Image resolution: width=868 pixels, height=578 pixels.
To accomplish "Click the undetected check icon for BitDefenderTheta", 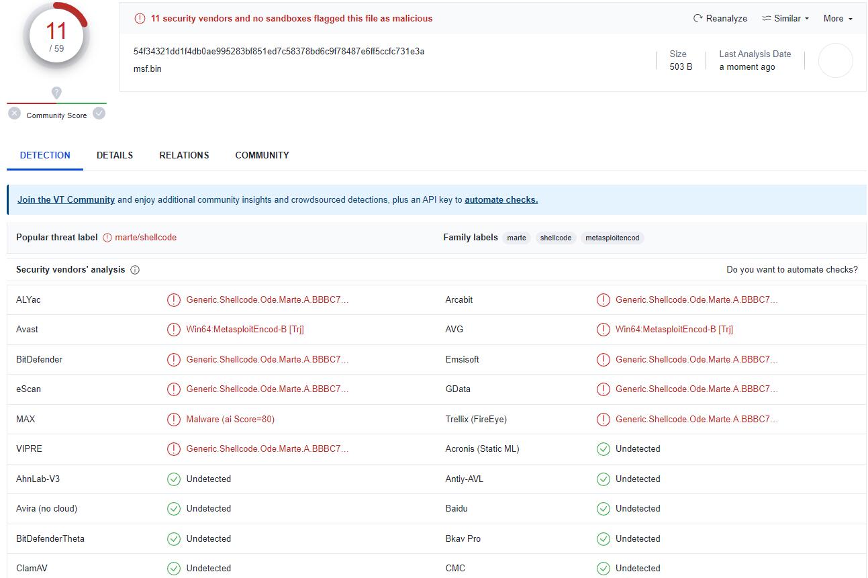I will [174, 539].
